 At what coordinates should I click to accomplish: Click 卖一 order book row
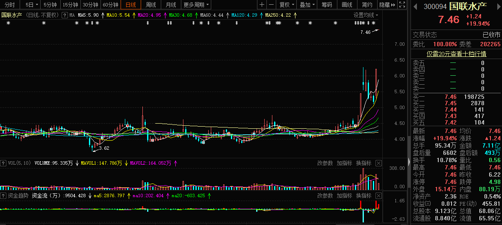tap(456, 89)
